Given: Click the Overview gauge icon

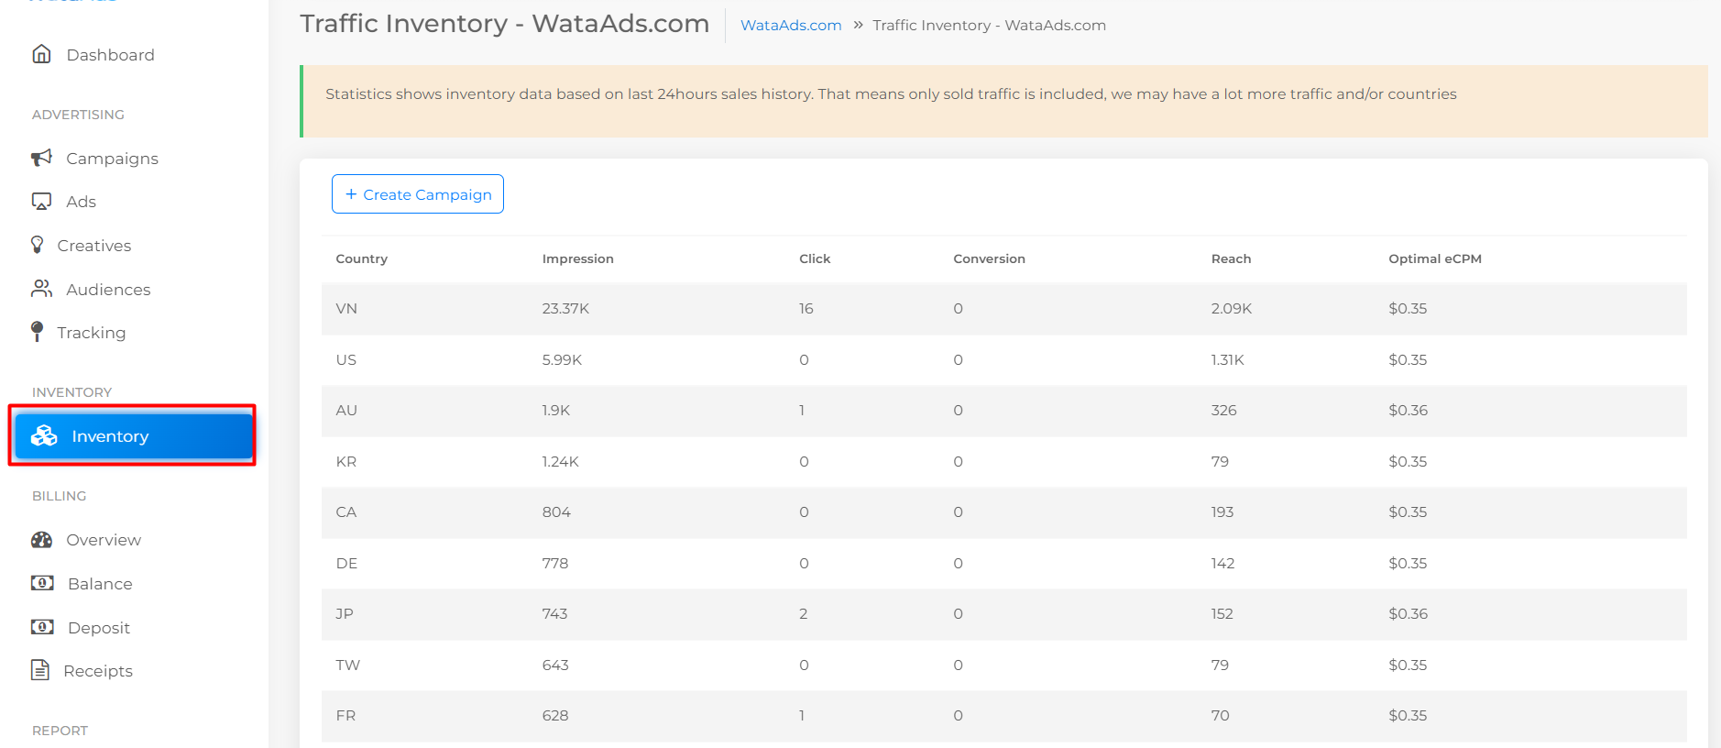Looking at the screenshot, I should coord(41,539).
